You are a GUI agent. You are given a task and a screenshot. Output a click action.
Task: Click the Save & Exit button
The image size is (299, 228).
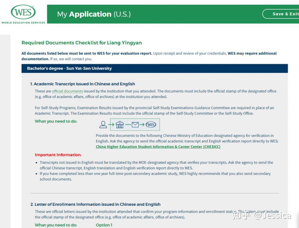pyautogui.click(x=281, y=14)
